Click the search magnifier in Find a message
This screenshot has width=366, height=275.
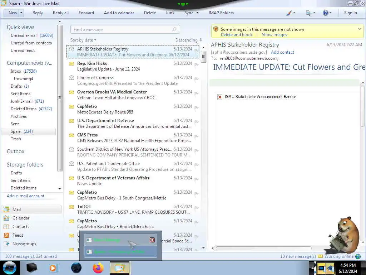pyautogui.click(x=174, y=29)
